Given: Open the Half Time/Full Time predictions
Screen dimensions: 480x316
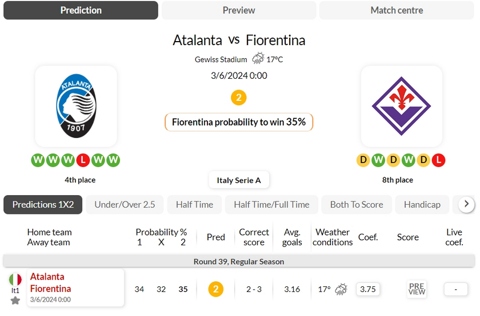Looking at the screenshot, I should click(271, 204).
